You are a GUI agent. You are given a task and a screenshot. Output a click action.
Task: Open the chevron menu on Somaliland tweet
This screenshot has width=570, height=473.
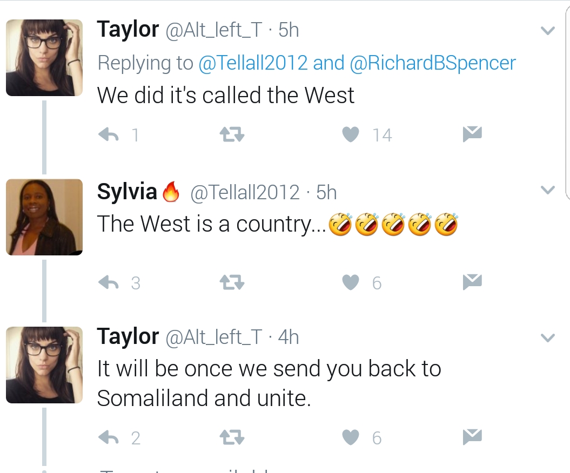coord(548,338)
